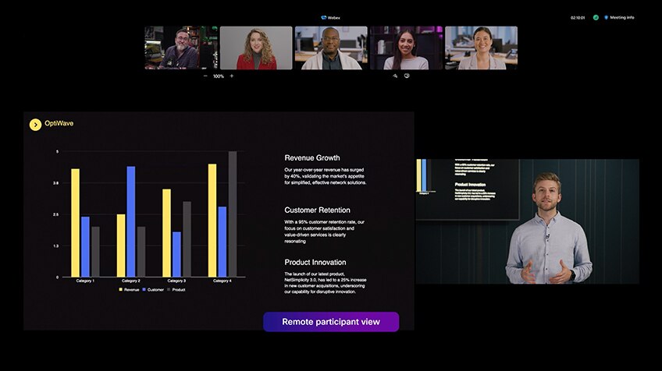This screenshot has width=662, height=371.
Task: Select the woman in red jacket thumbnail
Action: coord(256,48)
